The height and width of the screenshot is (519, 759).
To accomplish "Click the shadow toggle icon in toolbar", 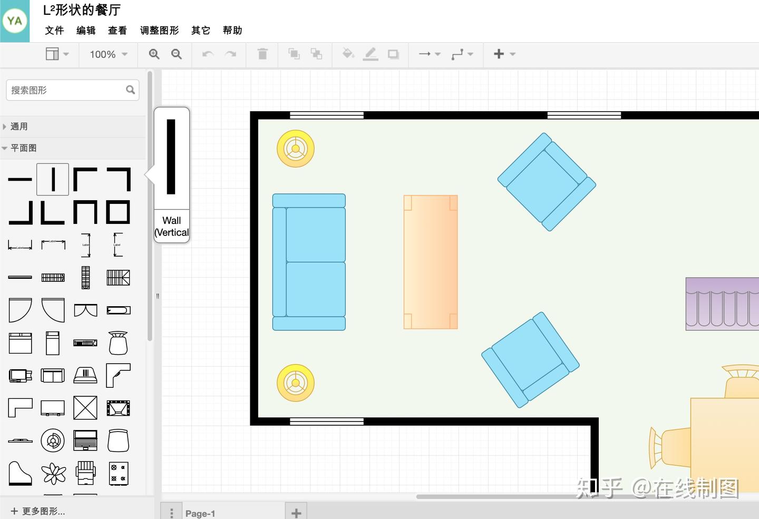I will pyautogui.click(x=393, y=54).
